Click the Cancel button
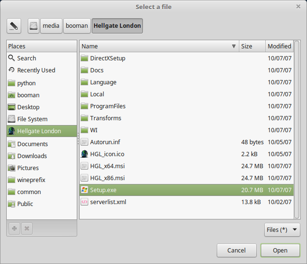This screenshot has width=307, height=264. [236, 250]
